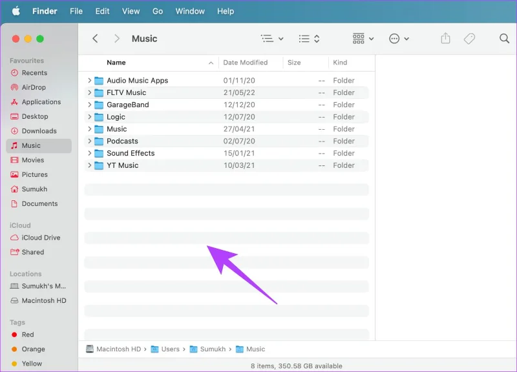Select the Podcasts folder icon
This screenshot has height=372, width=517.
[x=99, y=141]
